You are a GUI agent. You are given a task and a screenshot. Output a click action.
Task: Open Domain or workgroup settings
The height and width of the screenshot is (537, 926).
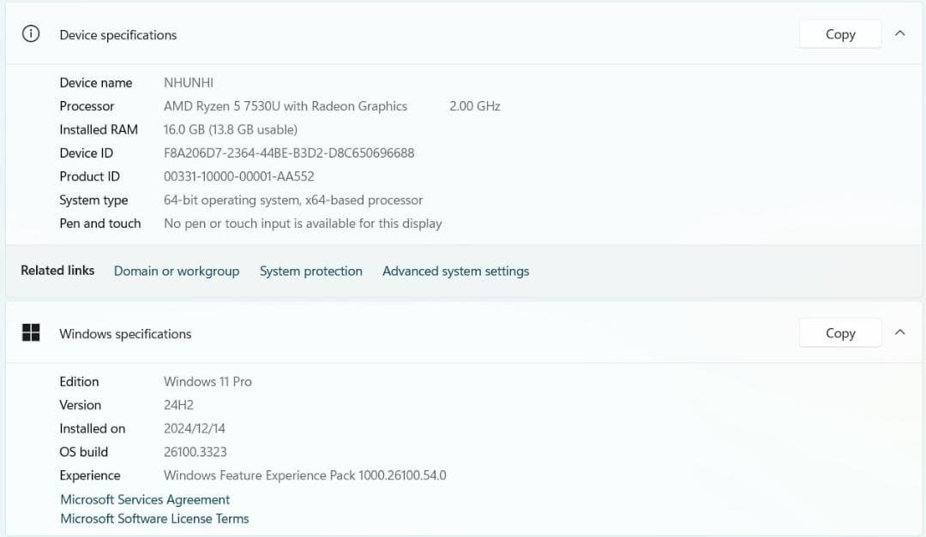177,271
